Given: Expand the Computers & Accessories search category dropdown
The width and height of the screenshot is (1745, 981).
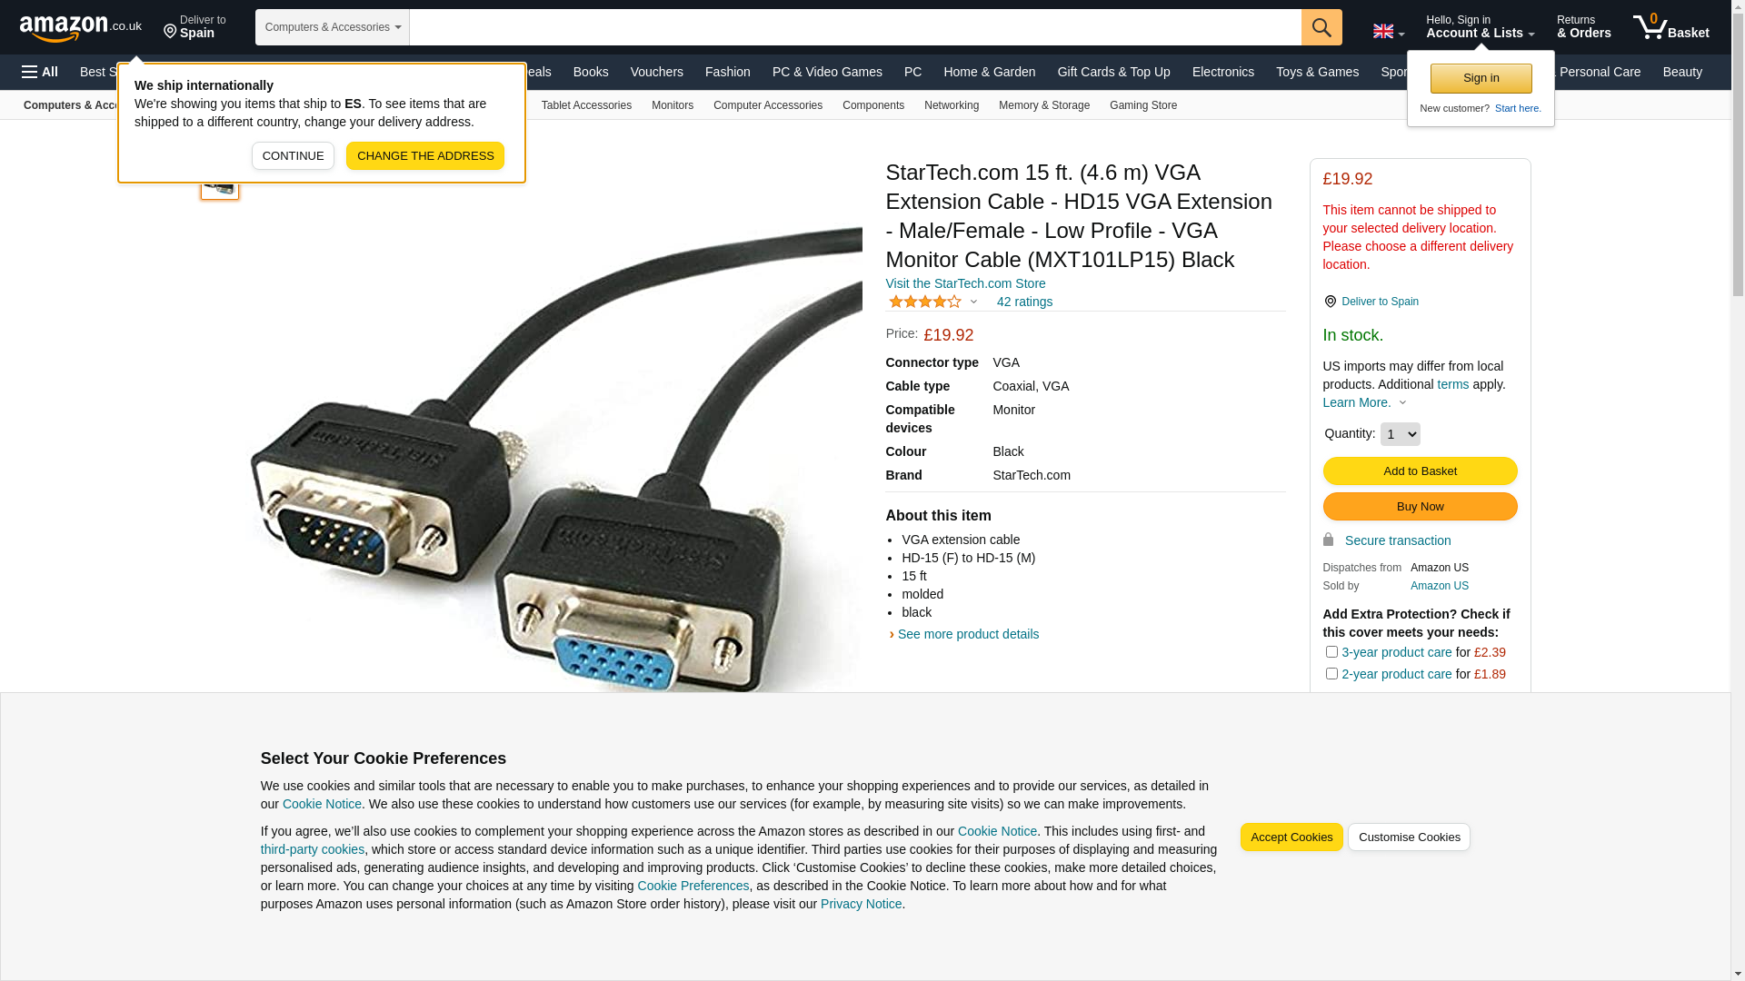Looking at the screenshot, I should point(333,27).
